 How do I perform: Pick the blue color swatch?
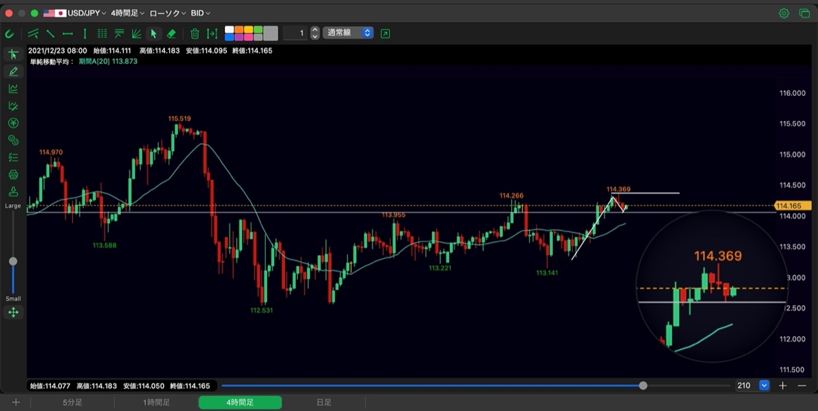pyautogui.click(x=230, y=37)
